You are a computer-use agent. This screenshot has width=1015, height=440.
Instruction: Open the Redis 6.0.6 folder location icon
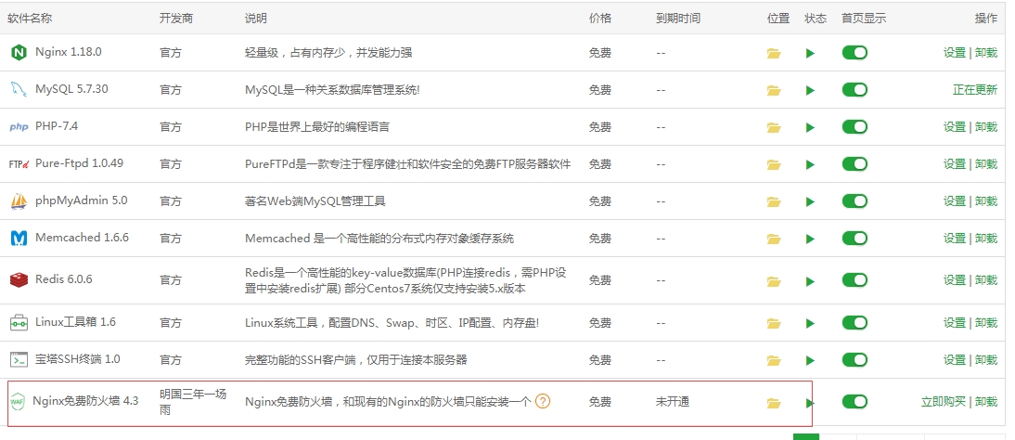[x=774, y=281]
